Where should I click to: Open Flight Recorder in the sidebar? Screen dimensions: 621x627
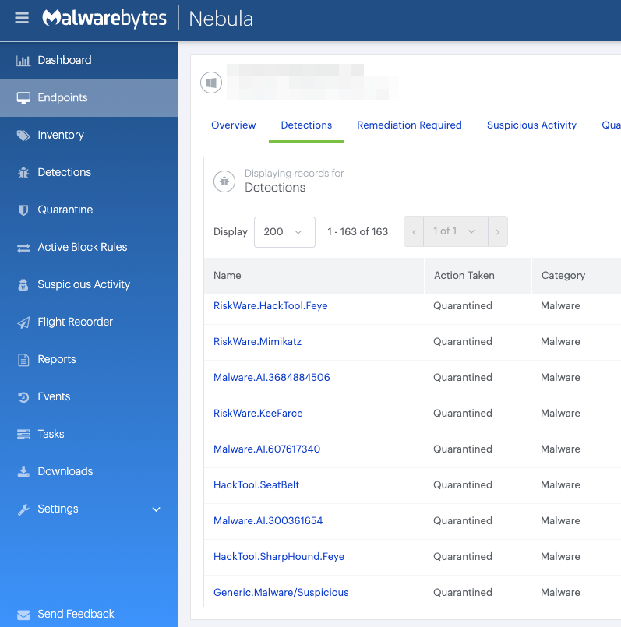pyautogui.click(x=89, y=322)
